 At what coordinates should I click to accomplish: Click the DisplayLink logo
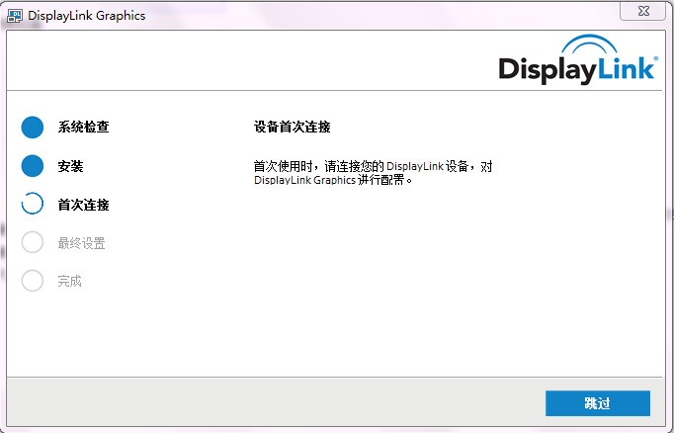[578, 59]
